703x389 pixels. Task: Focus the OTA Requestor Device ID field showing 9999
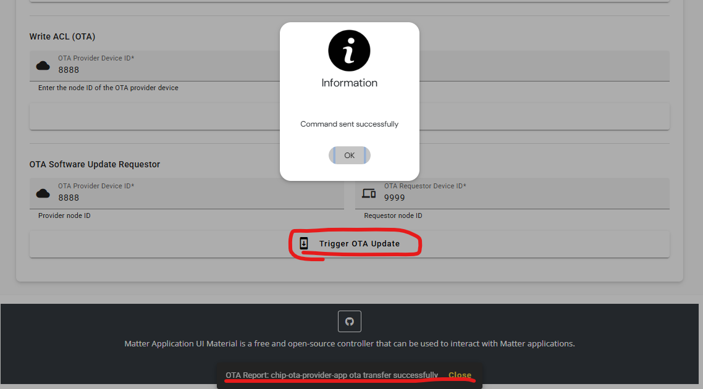[x=512, y=194]
